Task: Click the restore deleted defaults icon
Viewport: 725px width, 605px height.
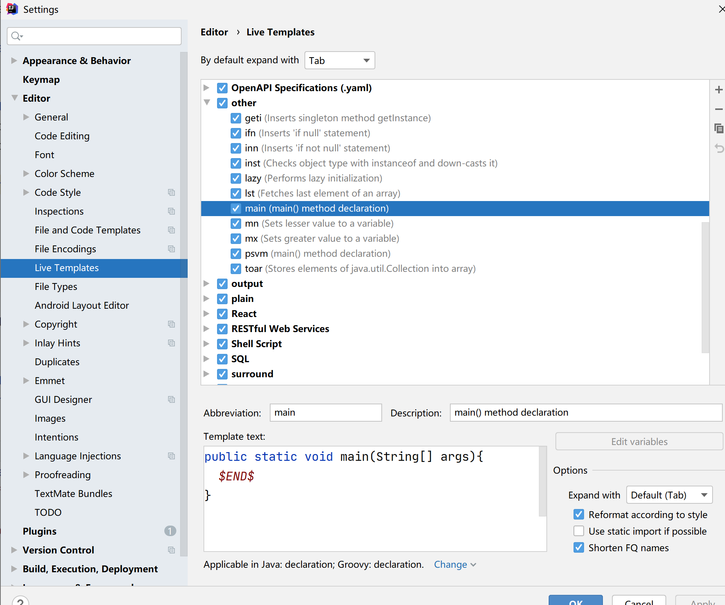Action: 719,148
